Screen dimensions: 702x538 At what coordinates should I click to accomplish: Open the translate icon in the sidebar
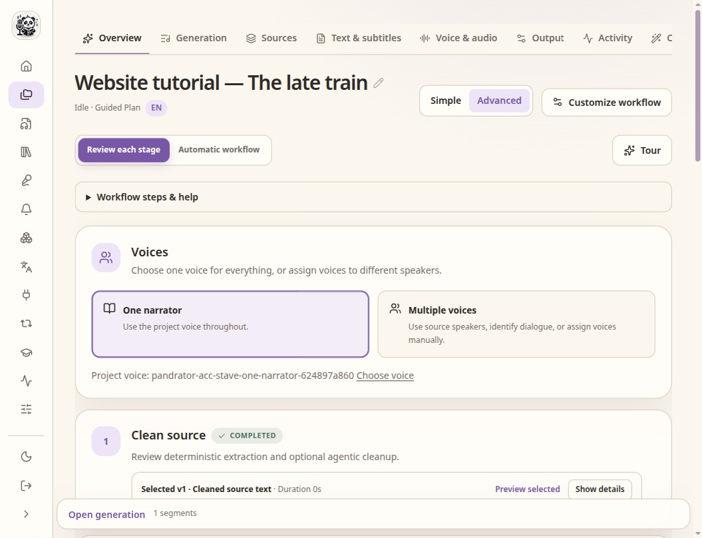click(26, 266)
